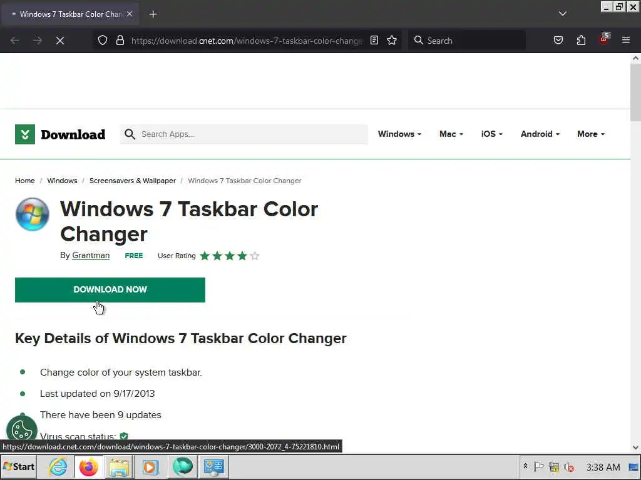Click 'There have been 9 updates' text

(x=101, y=415)
